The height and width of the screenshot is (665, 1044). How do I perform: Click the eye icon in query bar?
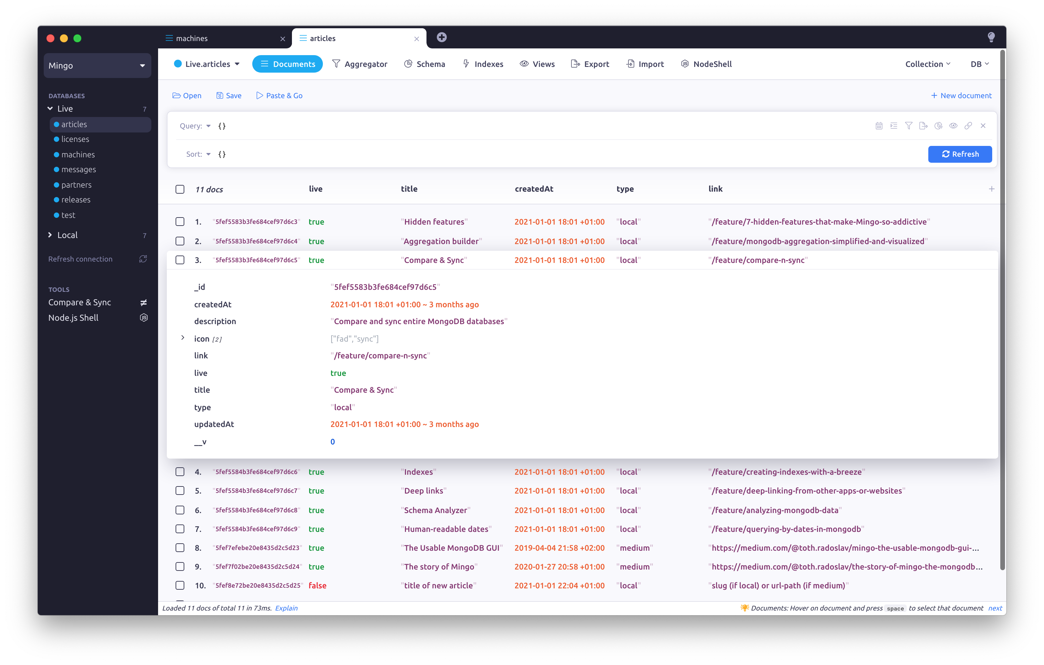(953, 126)
